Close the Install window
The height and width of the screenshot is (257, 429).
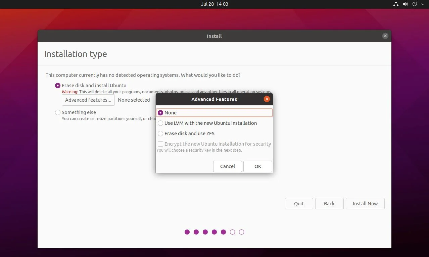[x=385, y=36]
